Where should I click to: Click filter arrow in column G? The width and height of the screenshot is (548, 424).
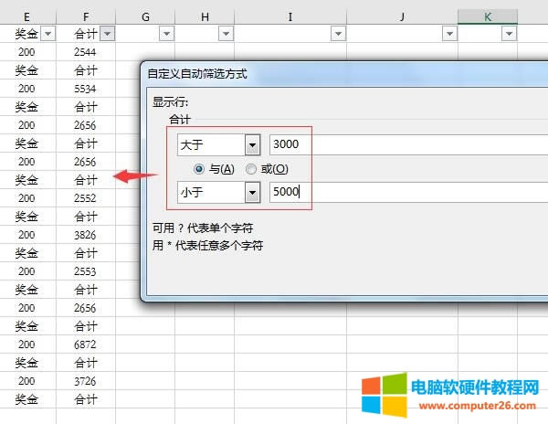point(166,34)
